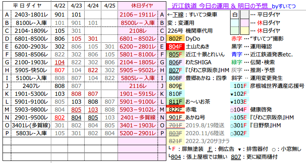Select the pink 休日ダイヤ column header
This screenshot has height=163, width=306.
(x=142, y=6)
